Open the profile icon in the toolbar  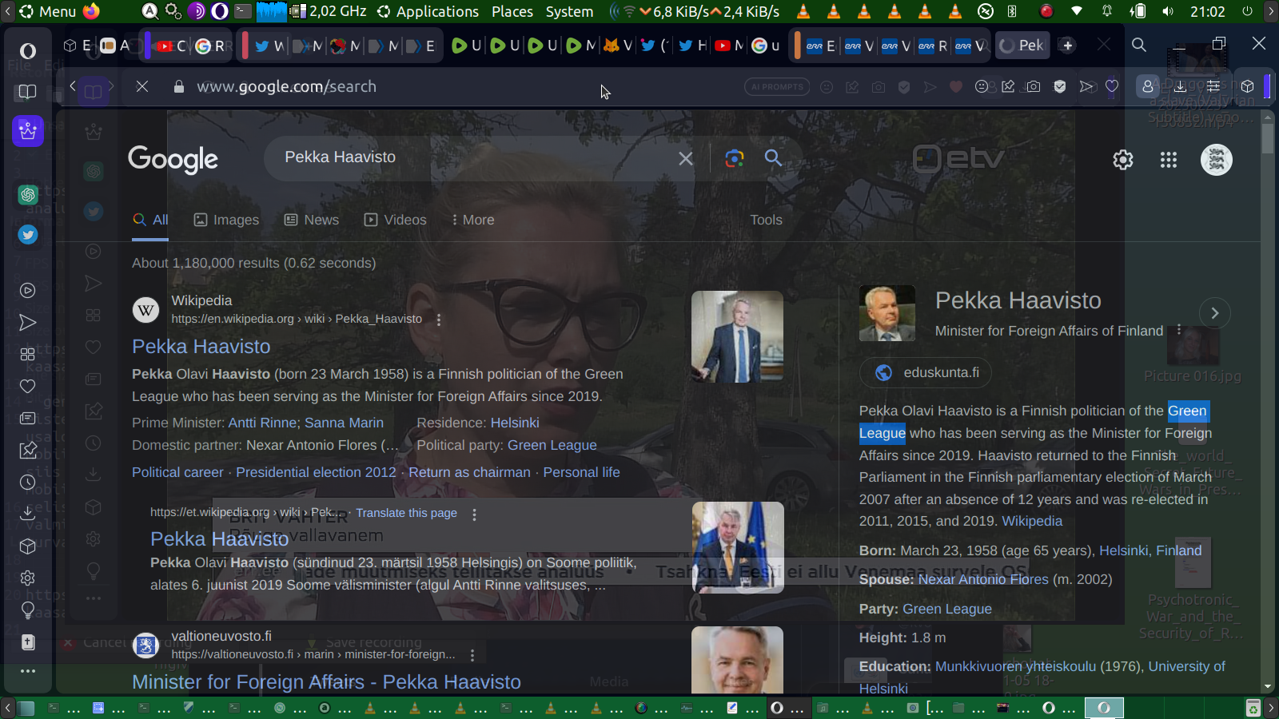coord(1148,86)
